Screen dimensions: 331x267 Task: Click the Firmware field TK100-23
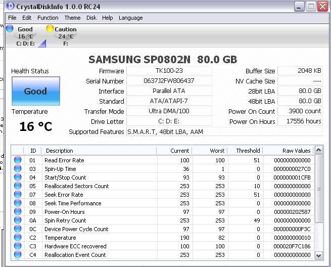tap(169, 71)
